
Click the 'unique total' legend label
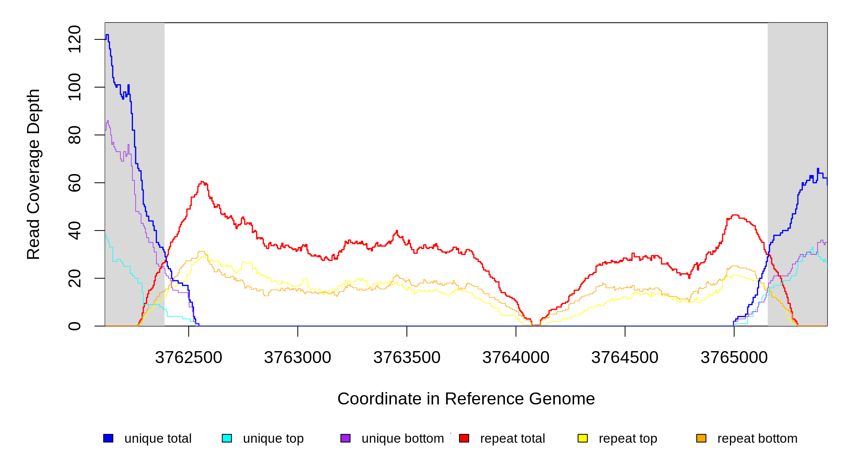coord(158,438)
